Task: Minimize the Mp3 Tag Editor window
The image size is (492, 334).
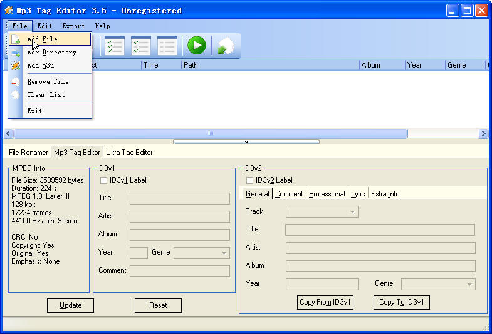Action: tap(453, 11)
